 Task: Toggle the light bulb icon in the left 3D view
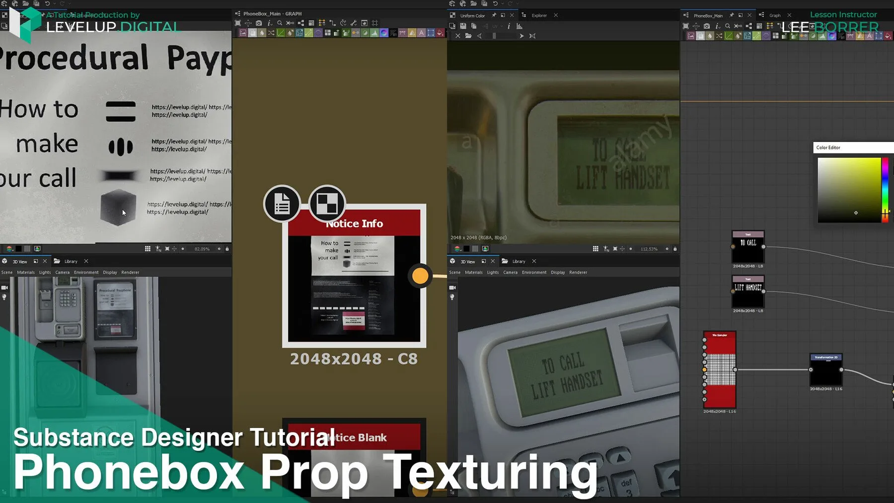tap(4, 297)
